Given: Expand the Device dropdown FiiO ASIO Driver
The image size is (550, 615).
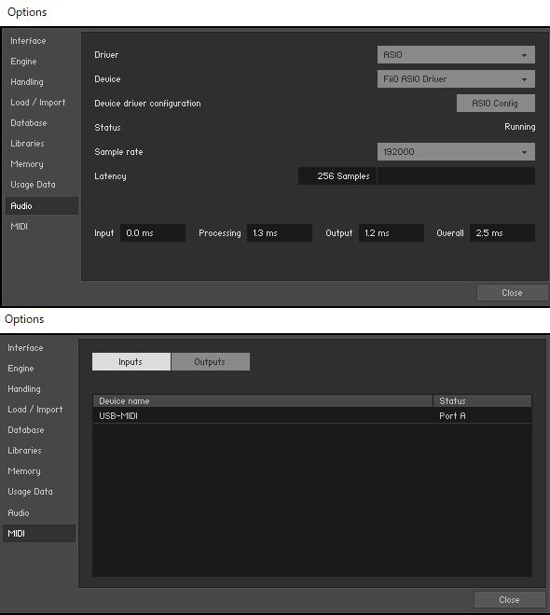Looking at the screenshot, I should 456,79.
